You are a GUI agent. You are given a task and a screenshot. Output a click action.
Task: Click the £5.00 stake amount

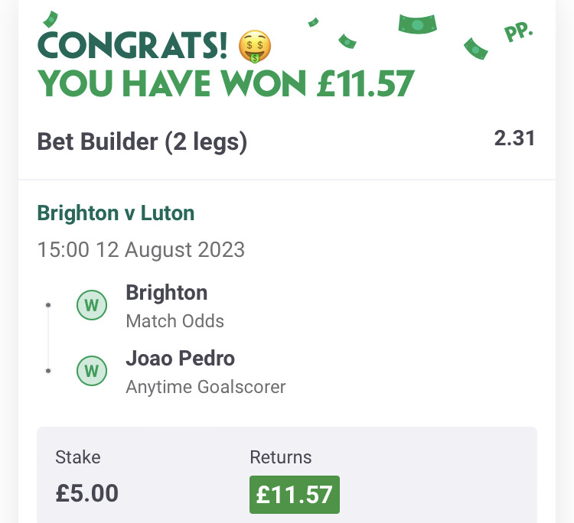pos(86,493)
